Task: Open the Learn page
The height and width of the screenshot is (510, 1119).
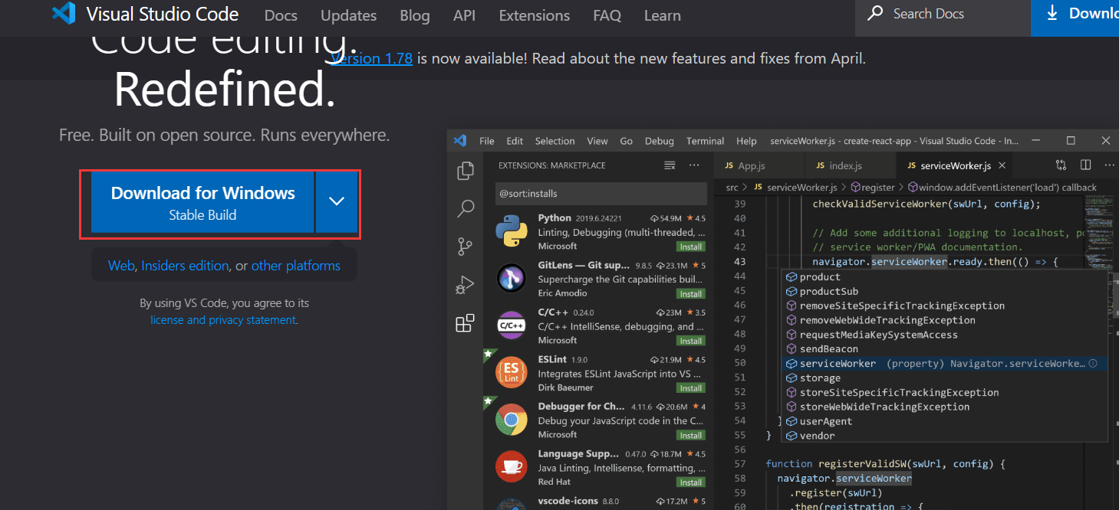Action: point(662,15)
